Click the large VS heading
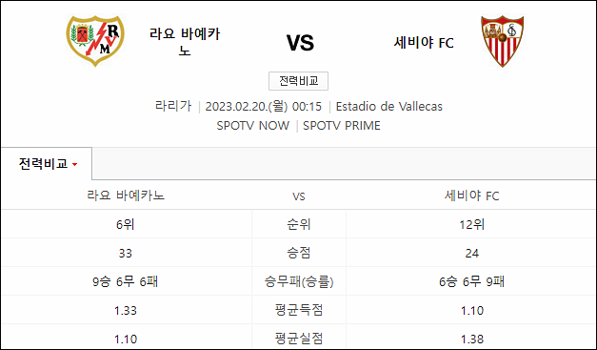 point(300,43)
